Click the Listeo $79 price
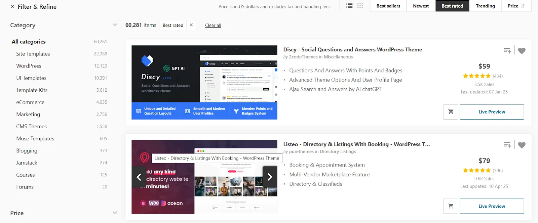The image size is (538, 223). [x=484, y=161]
